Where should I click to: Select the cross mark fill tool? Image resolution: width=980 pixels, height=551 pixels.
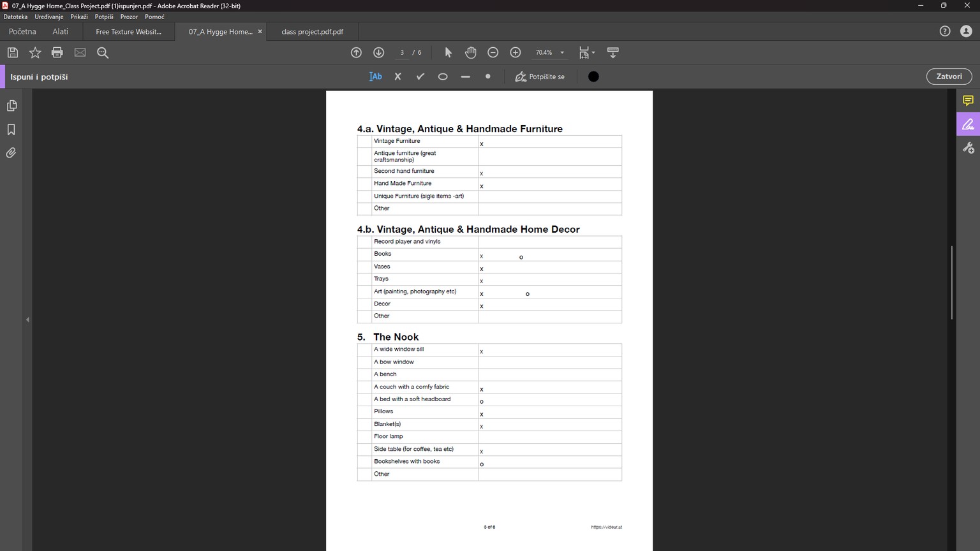pyautogui.click(x=397, y=77)
